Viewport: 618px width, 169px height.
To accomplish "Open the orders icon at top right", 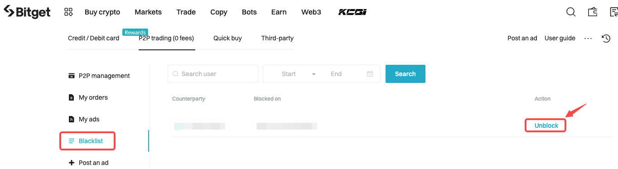I will [613, 12].
